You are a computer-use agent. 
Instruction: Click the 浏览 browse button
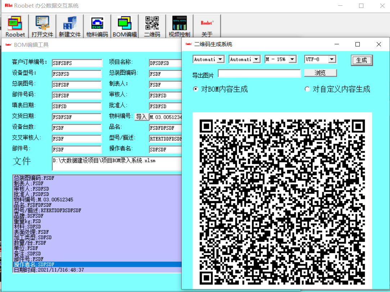tap(320, 73)
